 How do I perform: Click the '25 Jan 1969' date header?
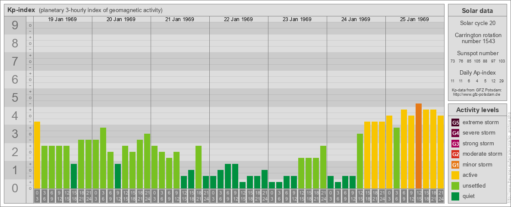414,19
